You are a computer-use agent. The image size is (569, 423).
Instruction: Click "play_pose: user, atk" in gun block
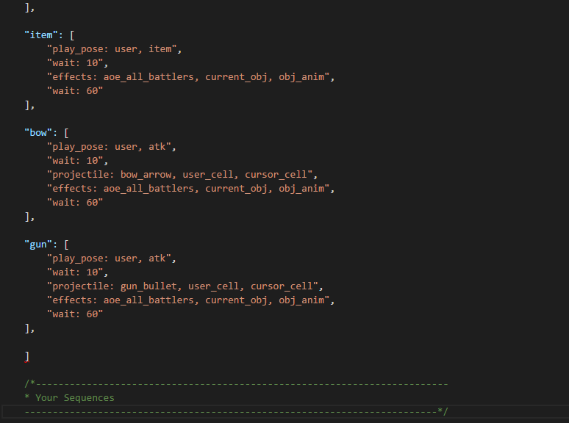point(109,258)
